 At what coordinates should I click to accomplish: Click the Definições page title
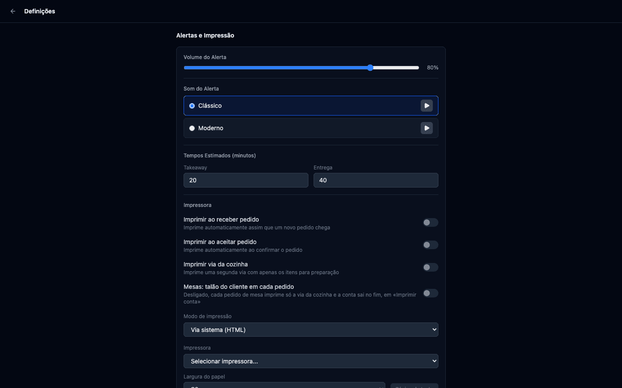(x=40, y=11)
